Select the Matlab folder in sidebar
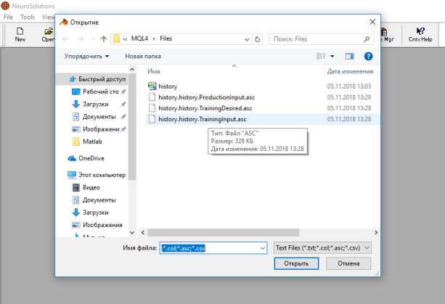Screen dimensions: 445x304 pos(91,141)
